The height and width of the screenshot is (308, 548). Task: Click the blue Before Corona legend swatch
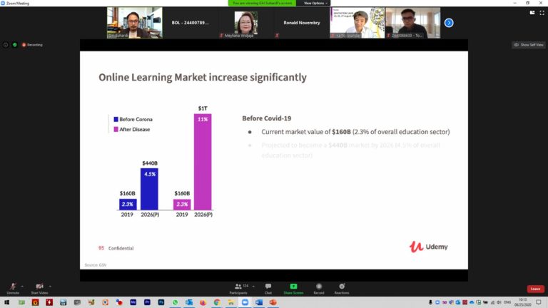click(x=116, y=120)
